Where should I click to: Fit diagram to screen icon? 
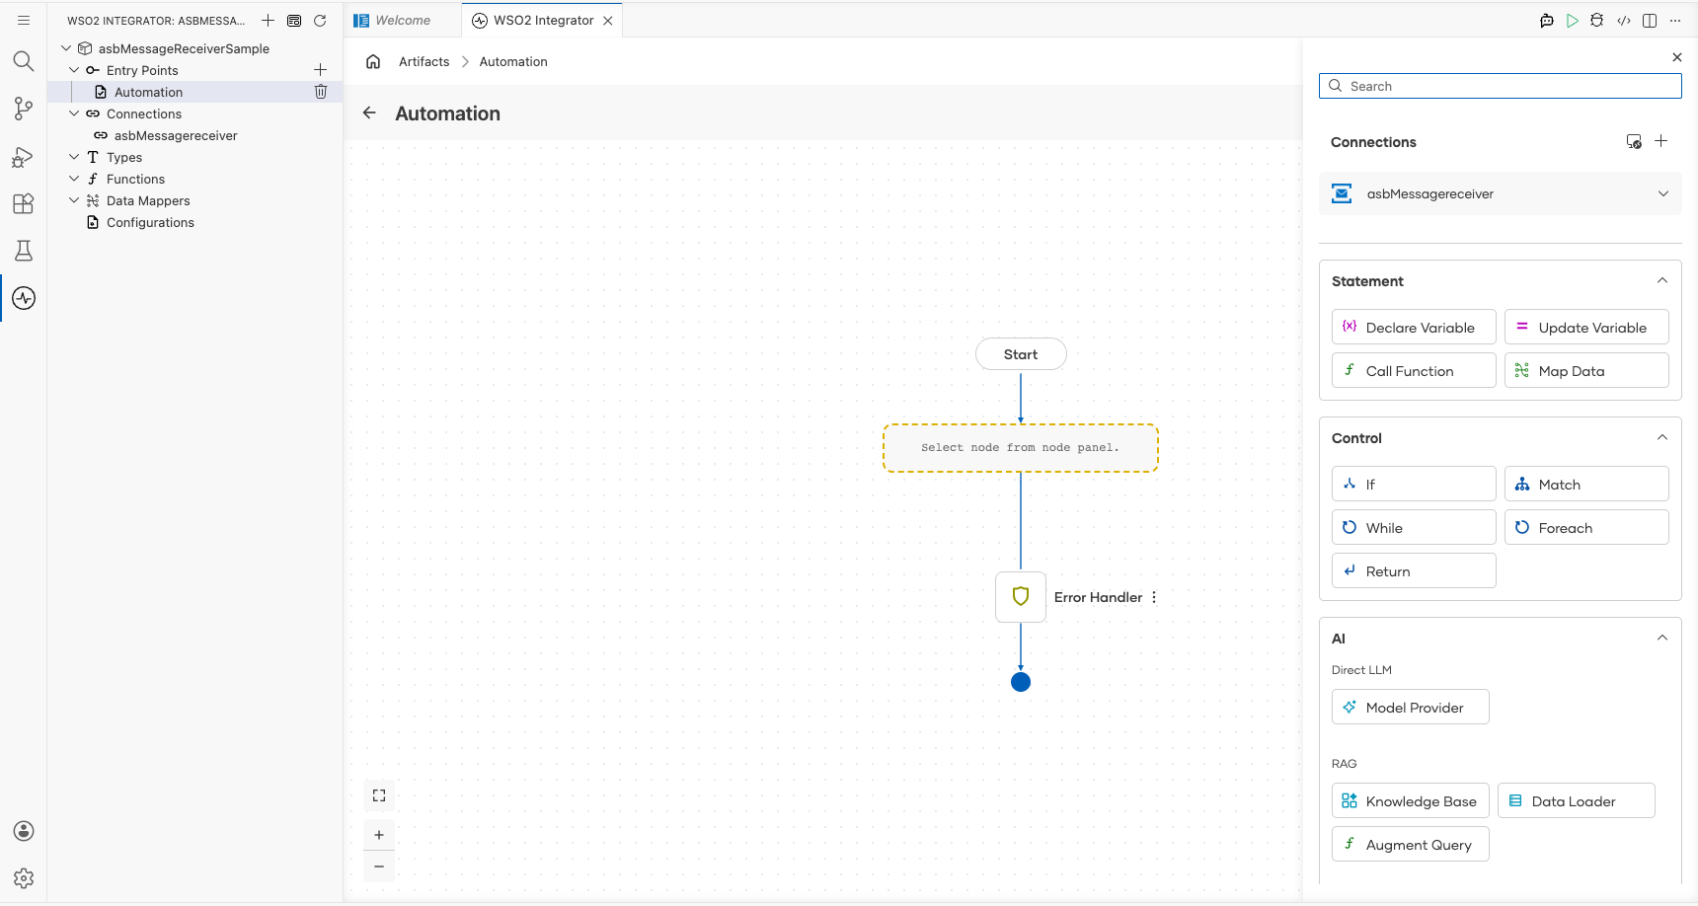[x=379, y=795]
